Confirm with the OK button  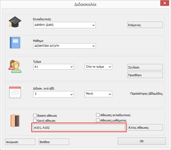(142, 141)
